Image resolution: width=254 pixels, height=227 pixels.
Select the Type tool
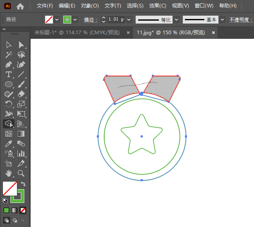coord(9,75)
